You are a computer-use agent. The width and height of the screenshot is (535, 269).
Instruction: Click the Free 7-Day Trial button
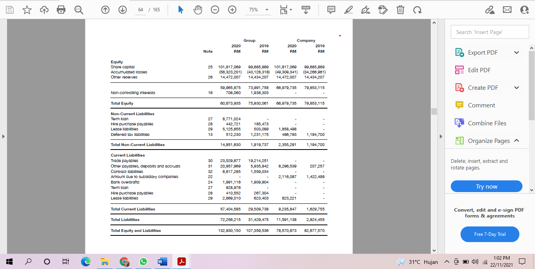[490, 234]
